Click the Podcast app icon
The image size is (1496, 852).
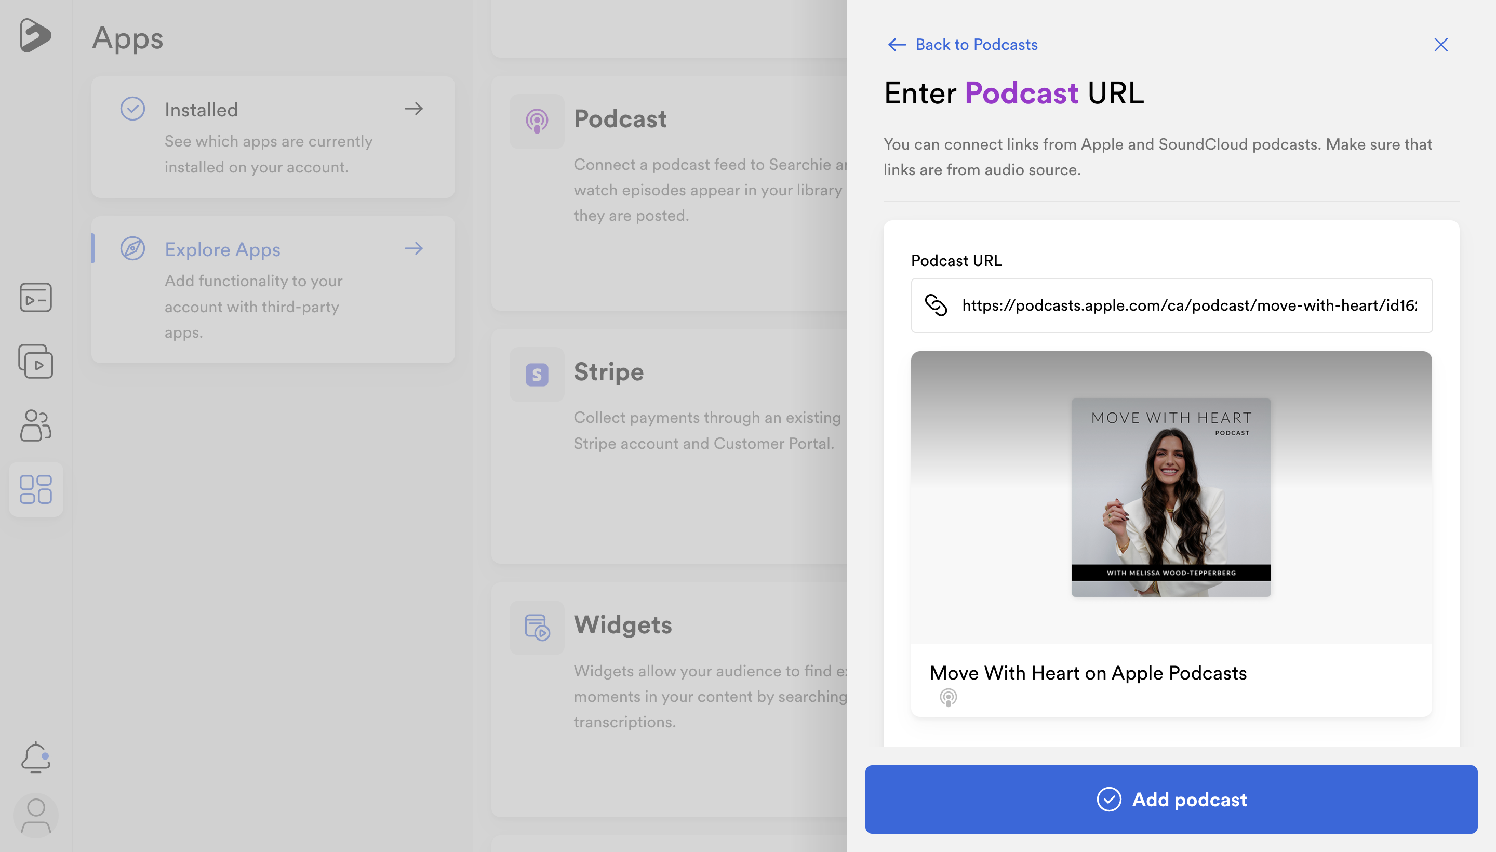click(537, 121)
